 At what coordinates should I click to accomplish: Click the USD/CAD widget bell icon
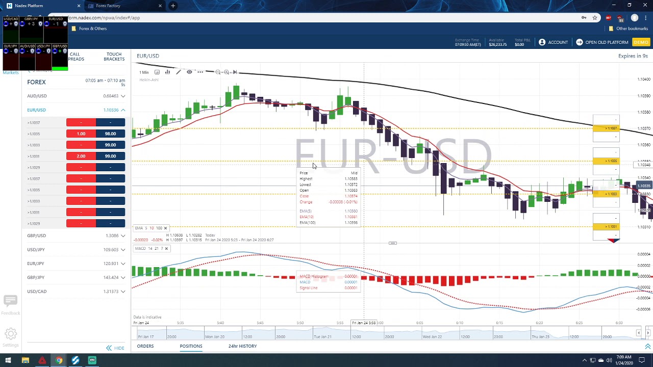click(6, 24)
